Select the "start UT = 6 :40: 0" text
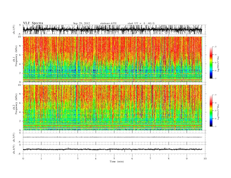The height and width of the screenshot is (178, 231). 141,23
